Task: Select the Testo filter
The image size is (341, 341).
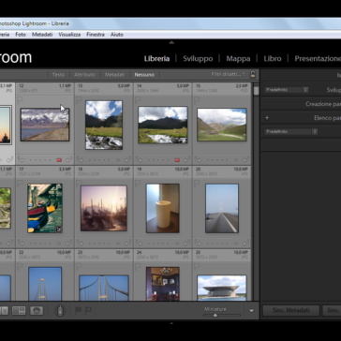Action: click(58, 75)
